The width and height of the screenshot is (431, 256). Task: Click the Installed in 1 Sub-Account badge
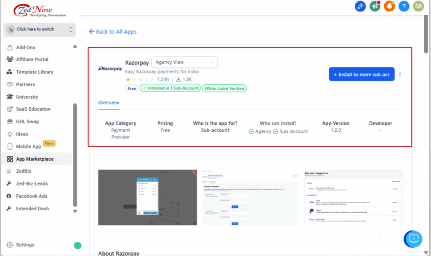170,88
